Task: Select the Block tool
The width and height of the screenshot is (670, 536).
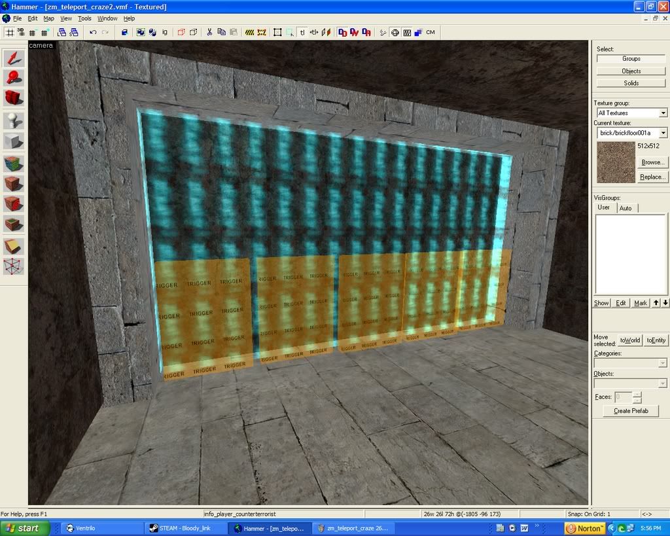Action: tap(14, 141)
